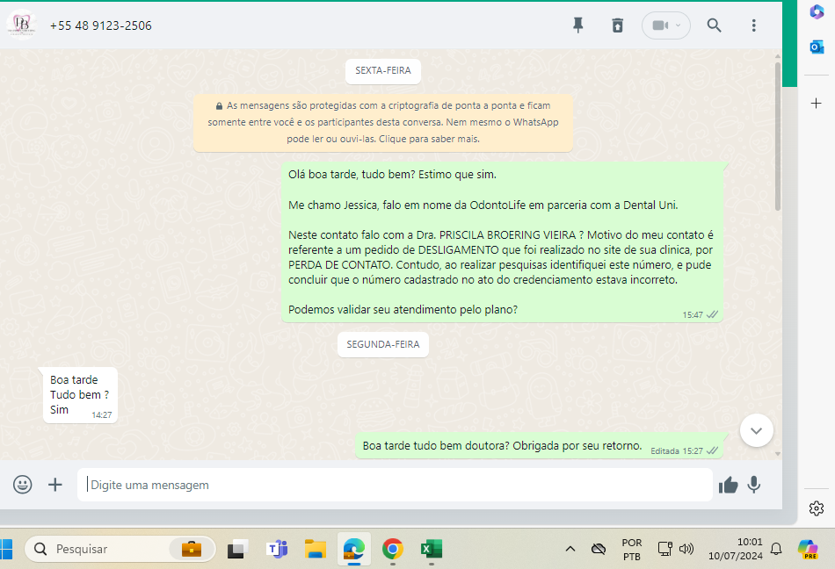Open clock showing 10:01 10/07/2024
This screenshot has width=835, height=569.
coord(735,549)
